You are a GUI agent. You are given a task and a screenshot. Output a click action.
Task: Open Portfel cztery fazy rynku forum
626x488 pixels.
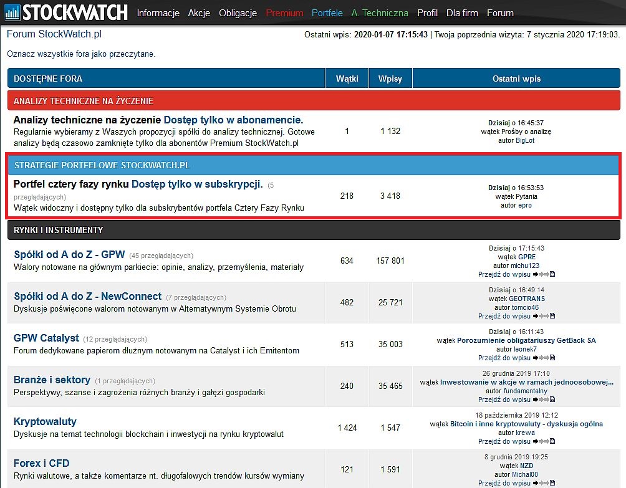click(x=71, y=184)
